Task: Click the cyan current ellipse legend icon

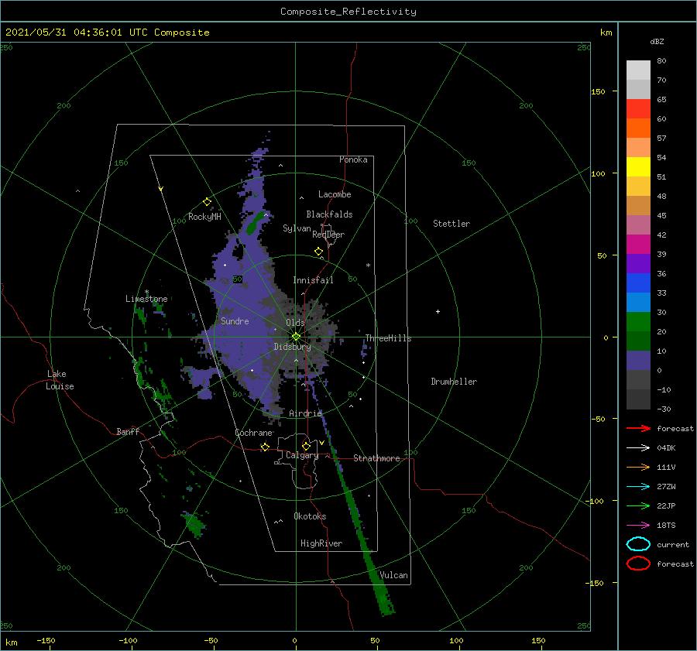Action: pyautogui.click(x=638, y=544)
